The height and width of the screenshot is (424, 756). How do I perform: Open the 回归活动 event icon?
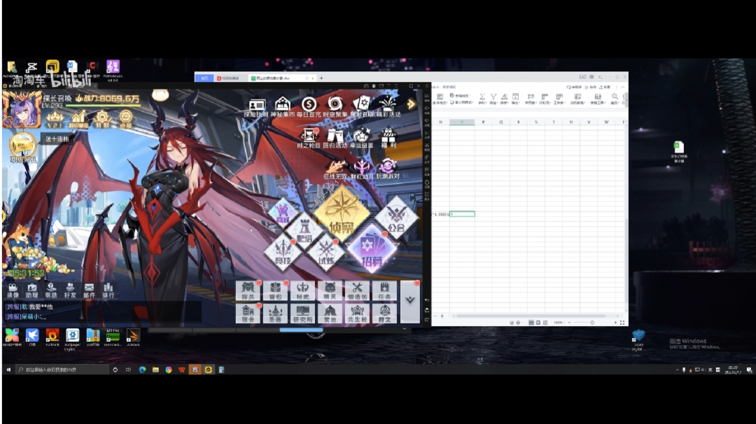[335, 139]
